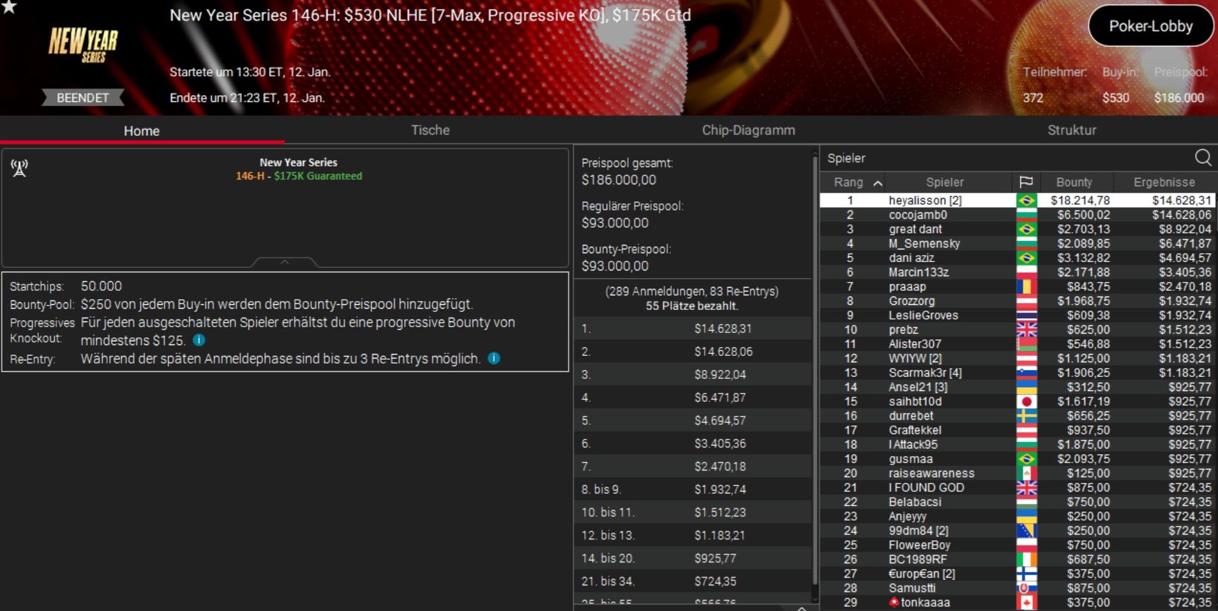This screenshot has height=611, width=1218.
Task: Open info icon next to progressive bounty
Action: (x=199, y=340)
